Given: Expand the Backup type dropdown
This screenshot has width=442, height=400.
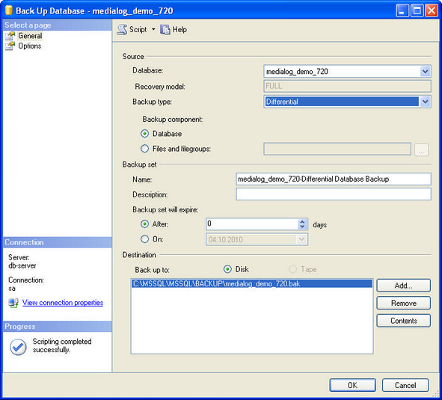Looking at the screenshot, I should (425, 102).
